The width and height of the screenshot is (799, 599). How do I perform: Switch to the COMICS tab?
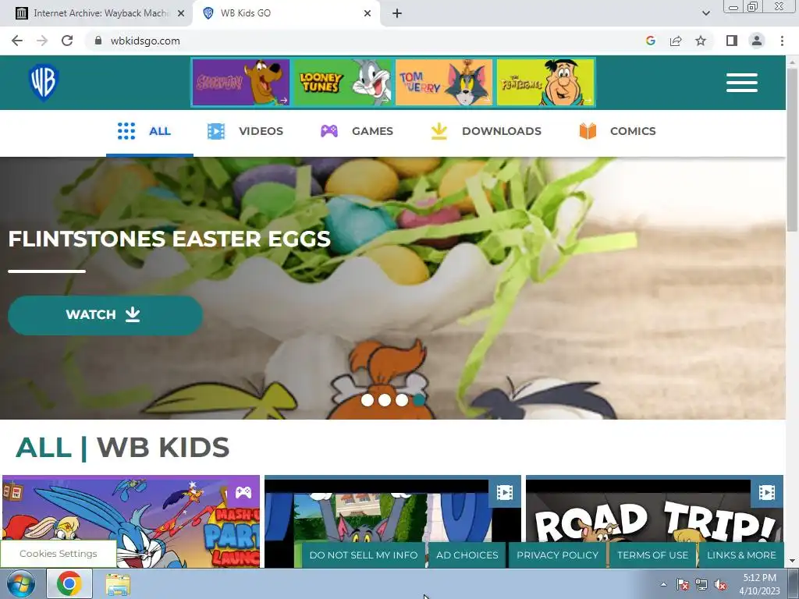(x=617, y=131)
